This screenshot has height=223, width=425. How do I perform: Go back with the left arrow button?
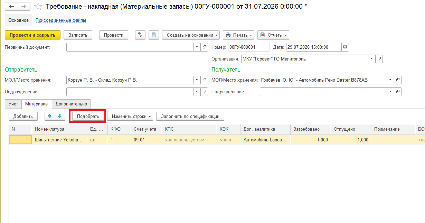pos(11,6)
